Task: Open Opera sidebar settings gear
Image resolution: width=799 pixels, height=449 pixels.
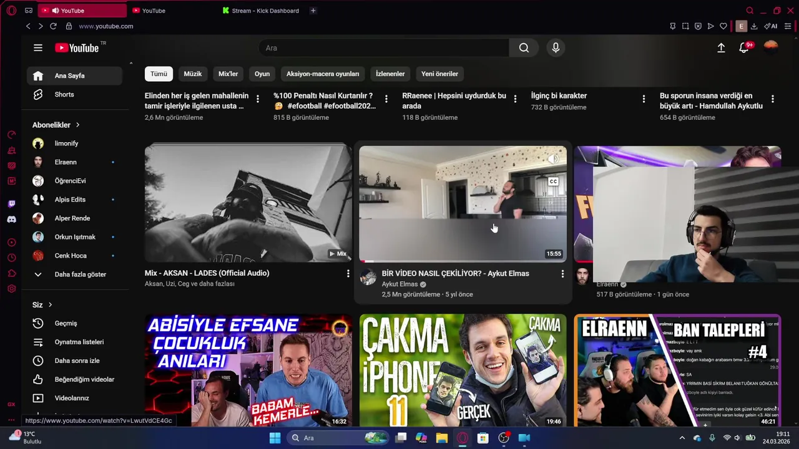Action: click(x=11, y=289)
